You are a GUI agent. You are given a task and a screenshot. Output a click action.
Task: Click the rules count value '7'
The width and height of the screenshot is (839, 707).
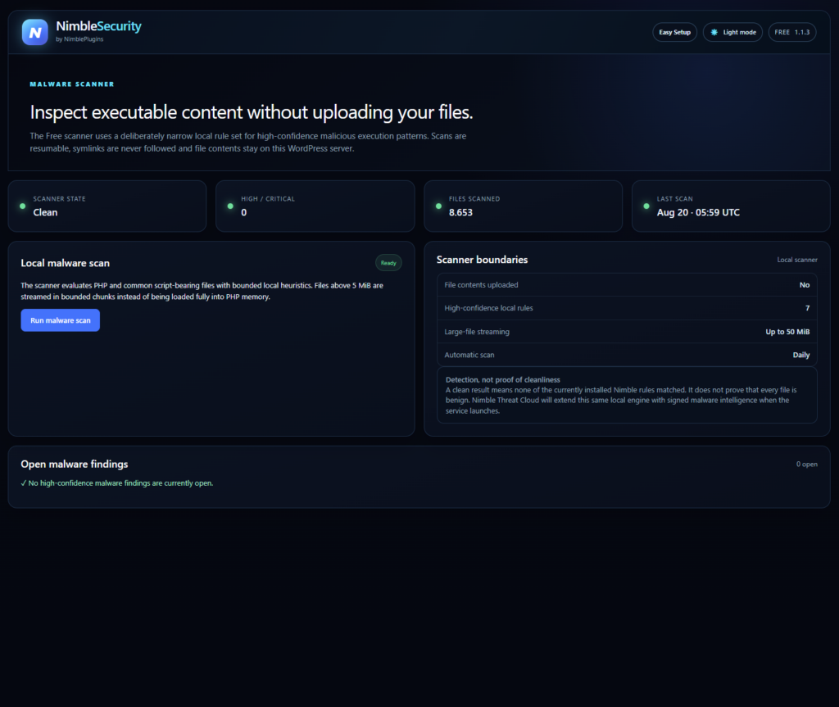point(807,308)
